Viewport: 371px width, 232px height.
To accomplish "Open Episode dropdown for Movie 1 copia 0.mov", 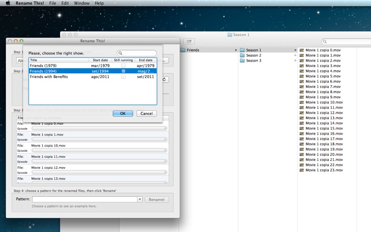I will pyautogui.click(x=99, y=128).
